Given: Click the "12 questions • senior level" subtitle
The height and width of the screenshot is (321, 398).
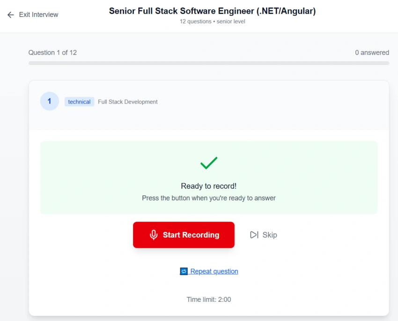Looking at the screenshot, I should click(213, 22).
